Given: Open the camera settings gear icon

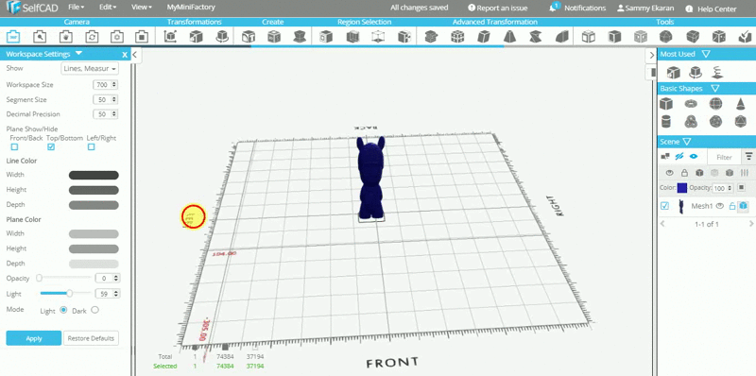Looking at the screenshot, I should pyautogui.click(x=117, y=36).
